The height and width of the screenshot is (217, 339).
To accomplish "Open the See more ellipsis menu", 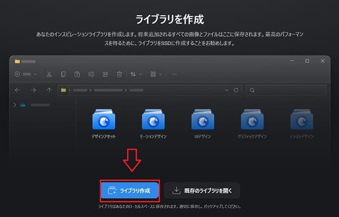I will click(174, 74).
